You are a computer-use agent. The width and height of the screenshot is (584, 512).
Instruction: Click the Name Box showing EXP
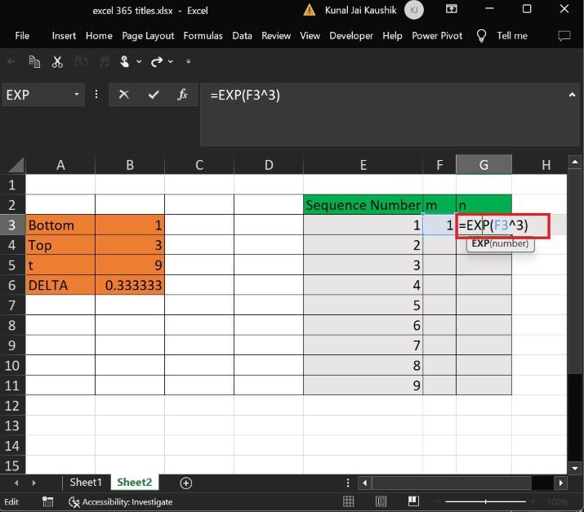[38, 95]
